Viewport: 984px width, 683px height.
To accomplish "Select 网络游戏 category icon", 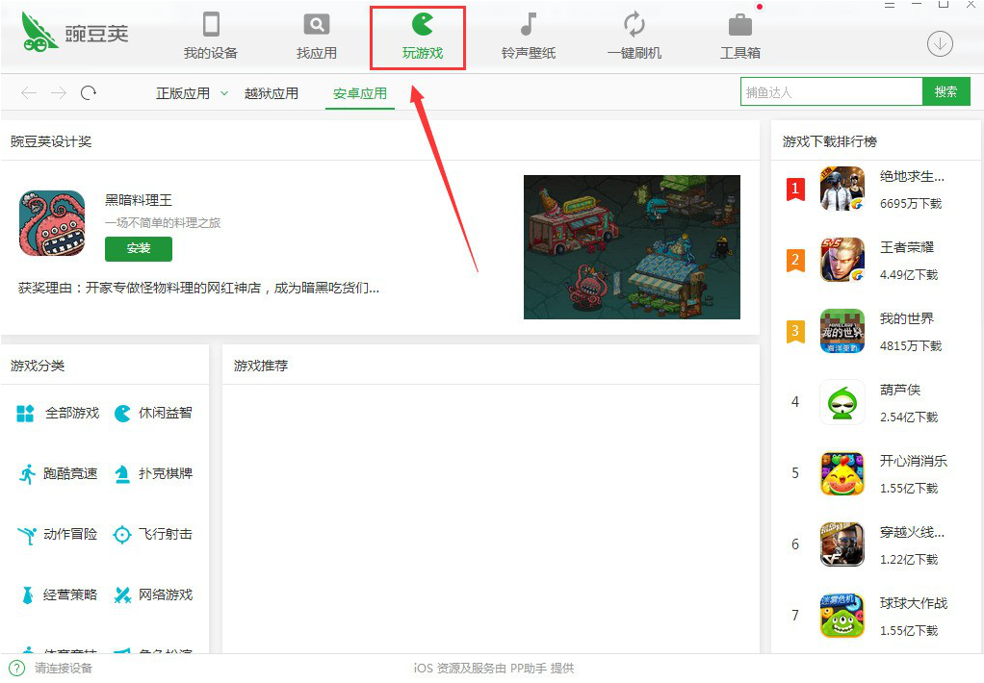I will click(x=122, y=594).
